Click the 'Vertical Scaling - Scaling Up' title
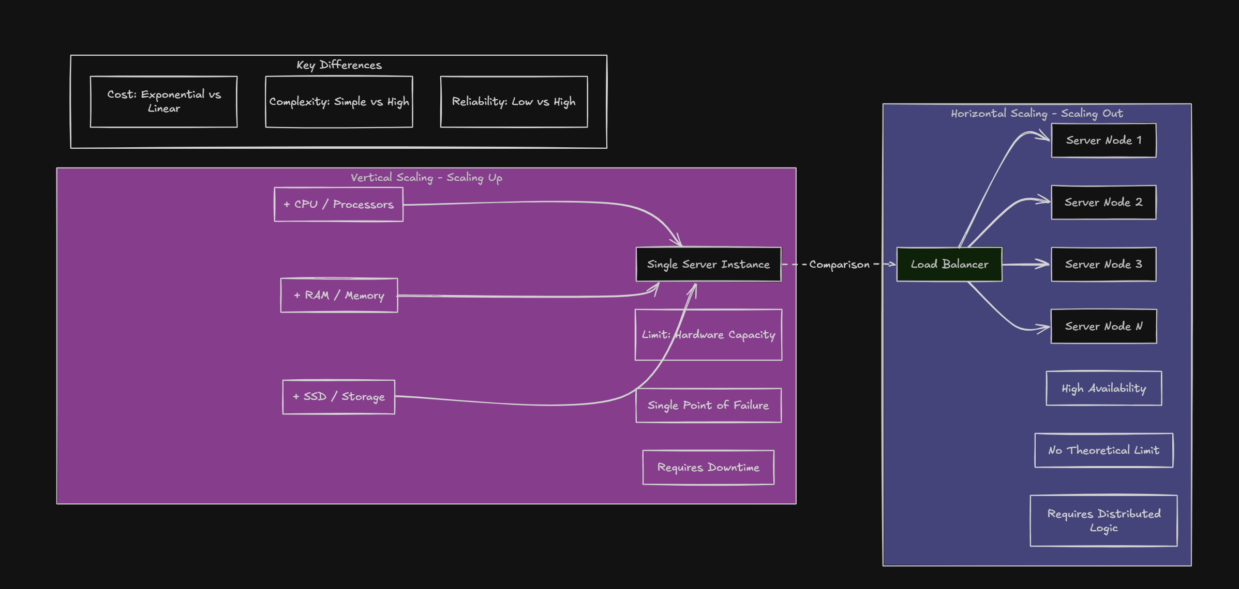Image resolution: width=1239 pixels, height=589 pixels. (426, 178)
